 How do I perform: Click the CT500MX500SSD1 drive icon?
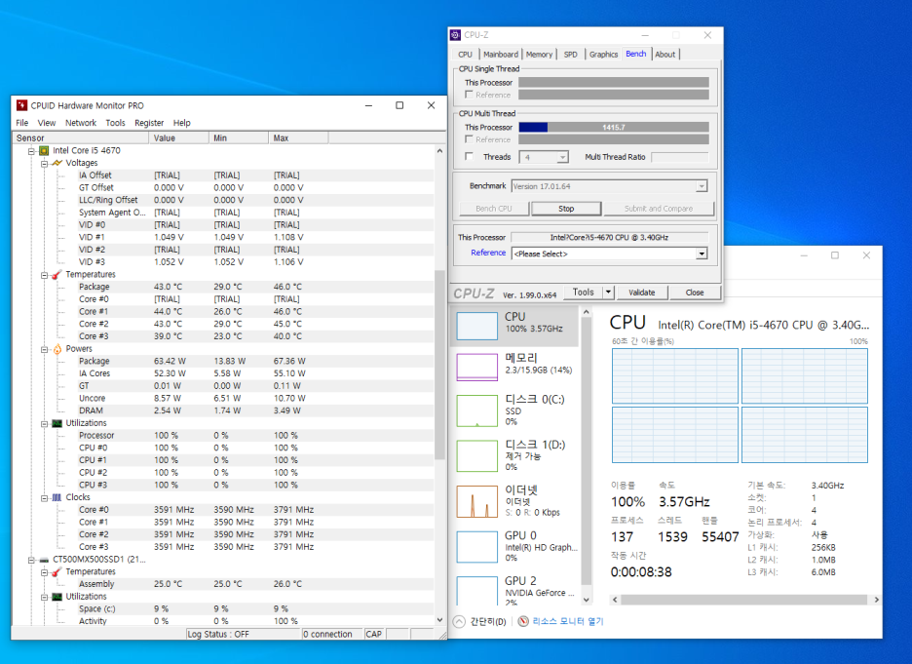click(44, 560)
